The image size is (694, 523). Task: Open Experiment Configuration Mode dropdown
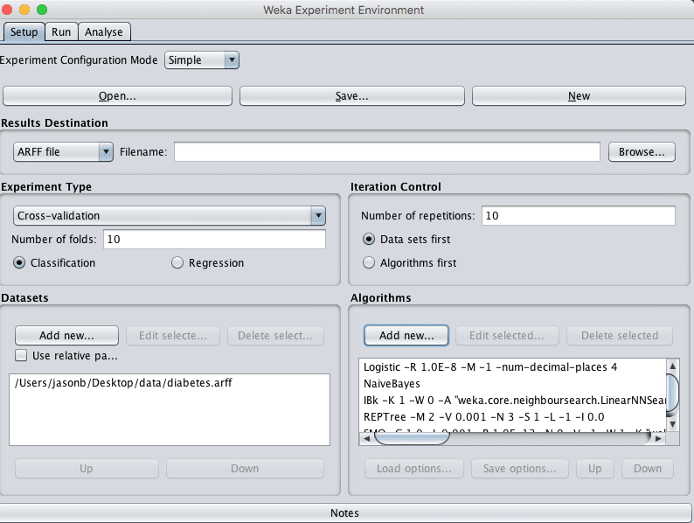(x=202, y=59)
